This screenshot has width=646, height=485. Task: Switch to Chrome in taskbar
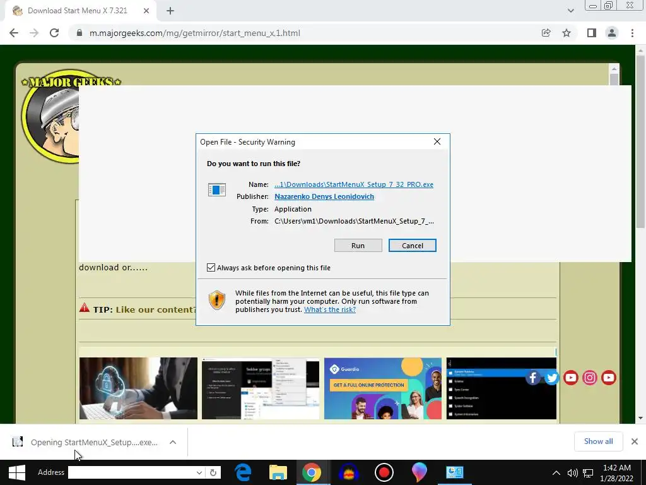click(x=312, y=472)
